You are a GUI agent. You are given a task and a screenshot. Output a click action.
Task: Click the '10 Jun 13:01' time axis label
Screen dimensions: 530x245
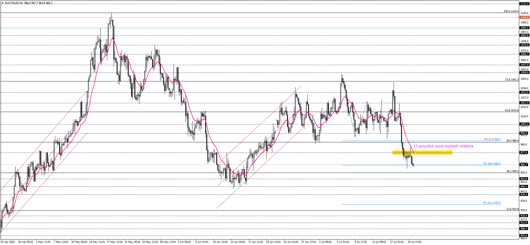click(220, 242)
